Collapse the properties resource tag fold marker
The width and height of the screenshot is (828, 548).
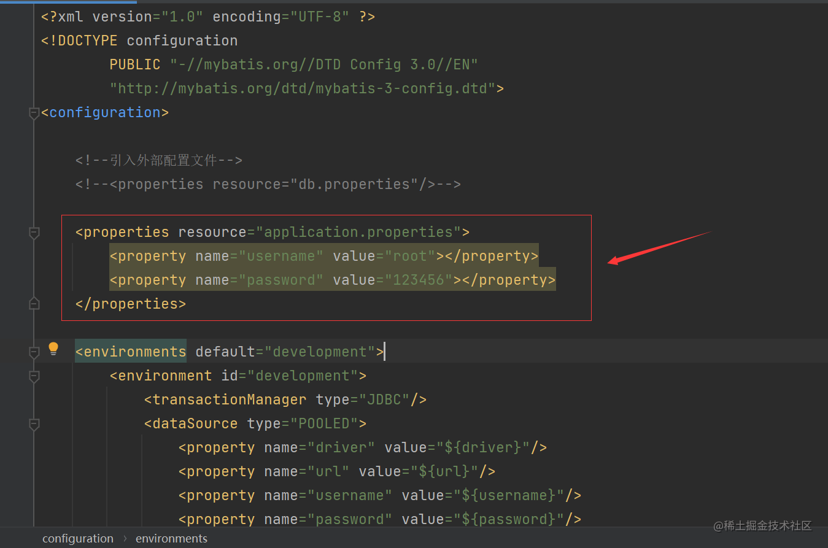pos(34,233)
